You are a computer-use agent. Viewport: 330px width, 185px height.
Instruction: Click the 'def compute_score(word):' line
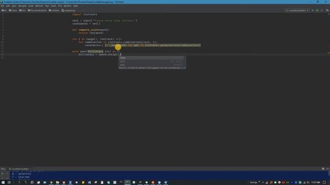tap(91, 30)
